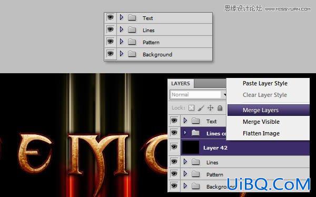The width and height of the screenshot is (316, 197).
Task: Select the 'Text' group name in LAYERS panel
Action: coord(211,121)
